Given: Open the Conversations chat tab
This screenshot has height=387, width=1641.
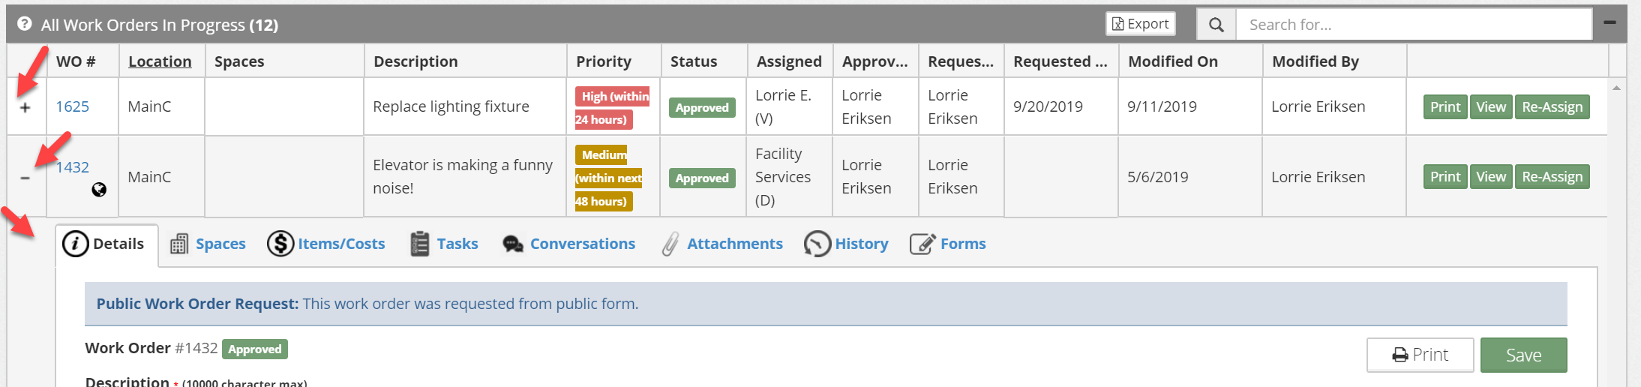Looking at the screenshot, I should [x=568, y=244].
